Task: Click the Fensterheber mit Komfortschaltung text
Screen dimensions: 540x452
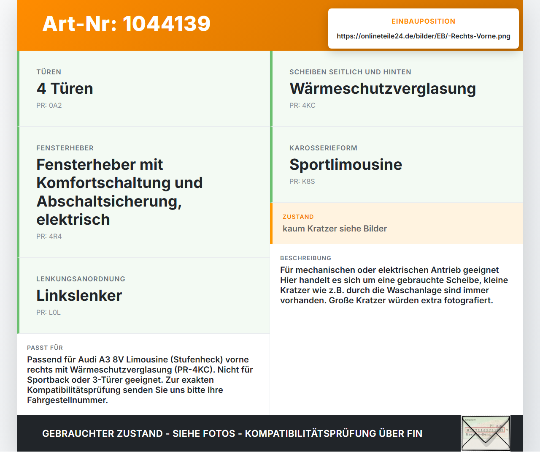Action: (x=119, y=192)
